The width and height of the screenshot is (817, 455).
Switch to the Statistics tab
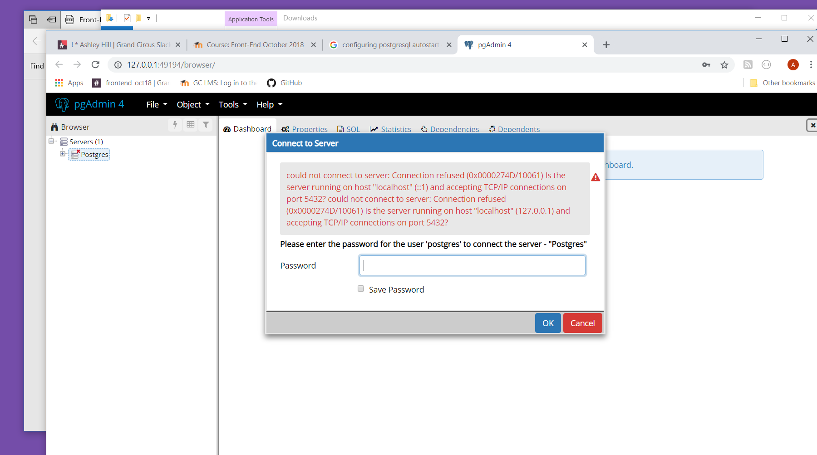[x=391, y=129]
